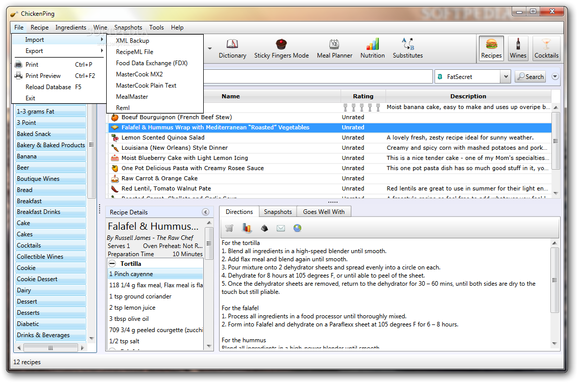Sort recipes by Rating column header
Viewport: 578px width, 383px height.
pyautogui.click(x=363, y=96)
